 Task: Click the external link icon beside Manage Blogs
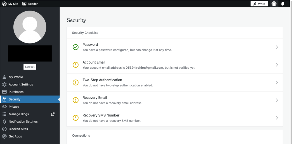pos(53,114)
